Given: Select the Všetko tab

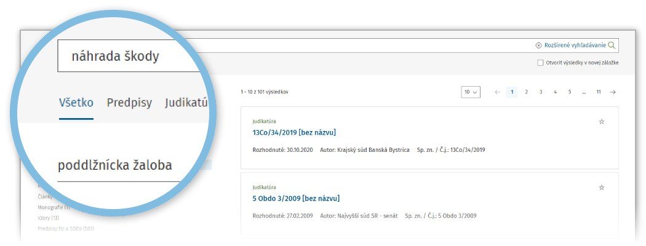Looking at the screenshot, I should pyautogui.click(x=76, y=103).
